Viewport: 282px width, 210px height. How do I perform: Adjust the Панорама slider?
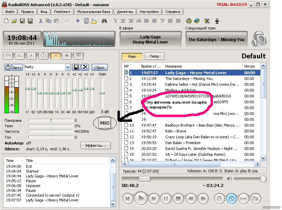pyautogui.click(x=51, y=120)
